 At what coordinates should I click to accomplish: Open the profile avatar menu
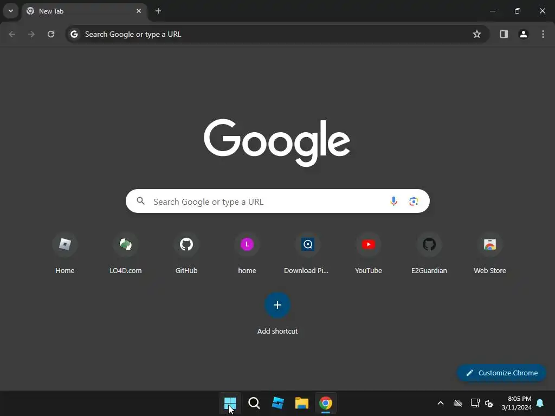(523, 34)
